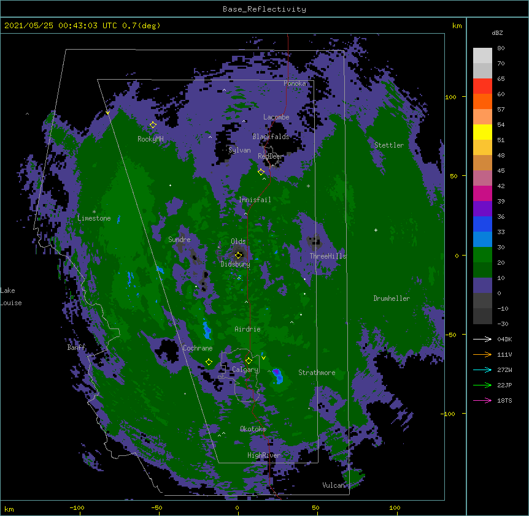The image size is (529, 516).
Task: Click dark echo-free hole west of Cochrane
Action: pos(168,351)
